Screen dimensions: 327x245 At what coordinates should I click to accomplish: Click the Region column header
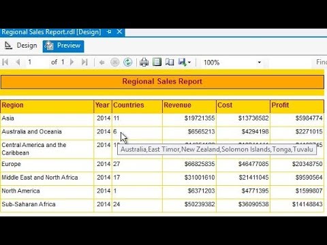pos(47,105)
